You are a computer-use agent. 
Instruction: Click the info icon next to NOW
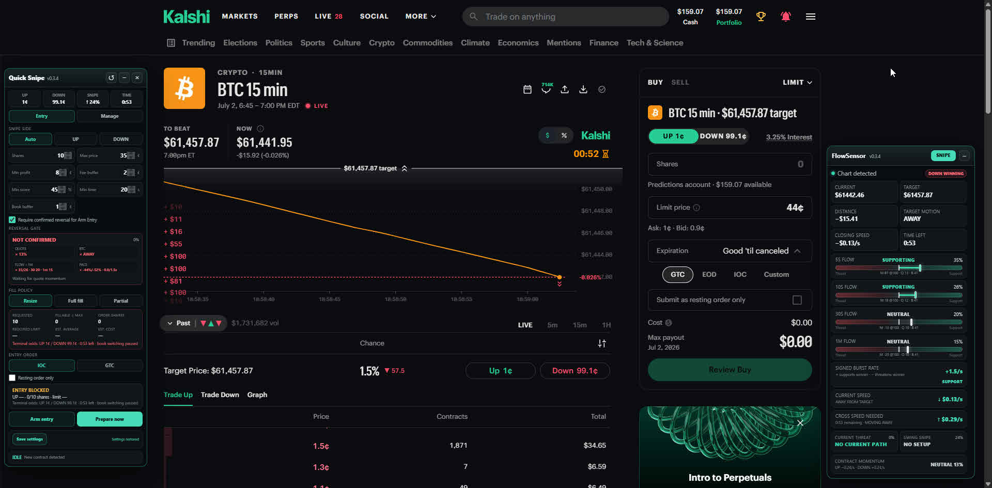[x=260, y=129]
